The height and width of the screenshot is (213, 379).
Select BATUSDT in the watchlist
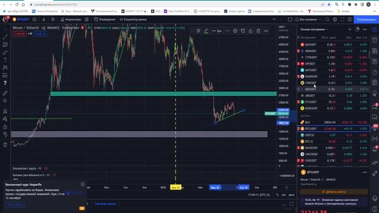(333, 45)
